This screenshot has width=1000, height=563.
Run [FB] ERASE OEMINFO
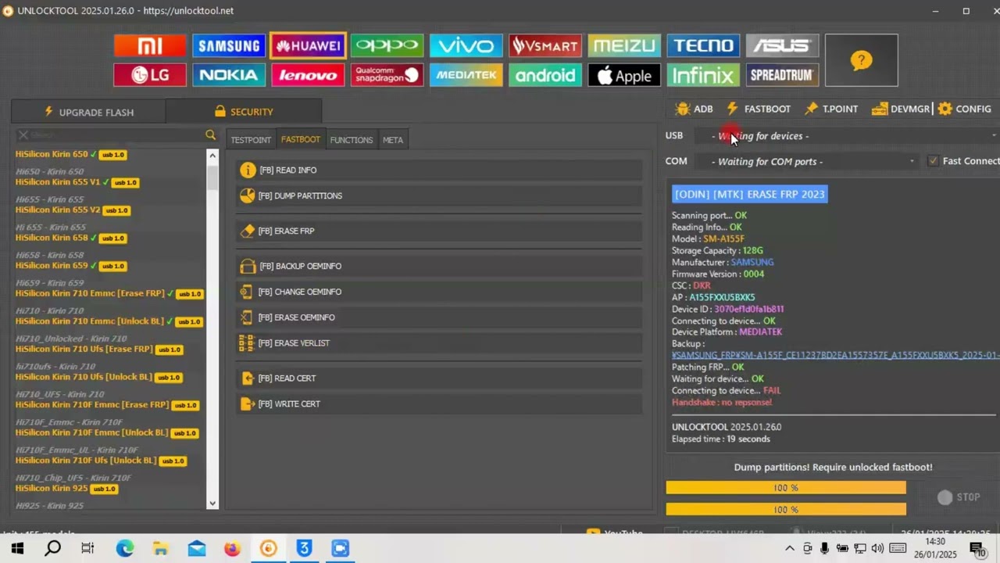[439, 317]
